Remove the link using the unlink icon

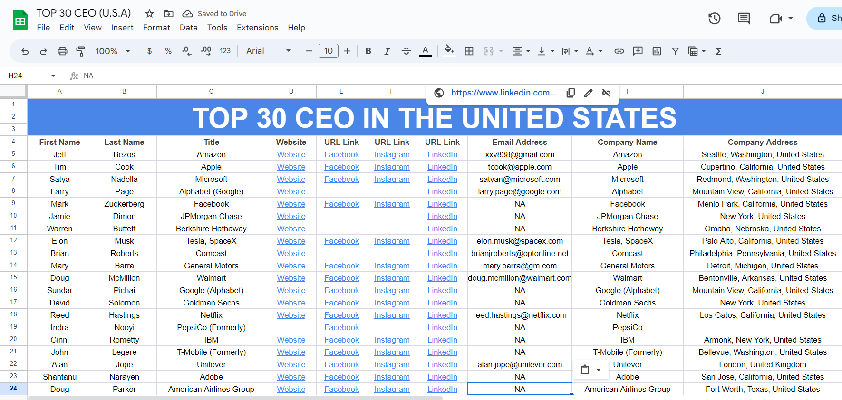coord(606,93)
